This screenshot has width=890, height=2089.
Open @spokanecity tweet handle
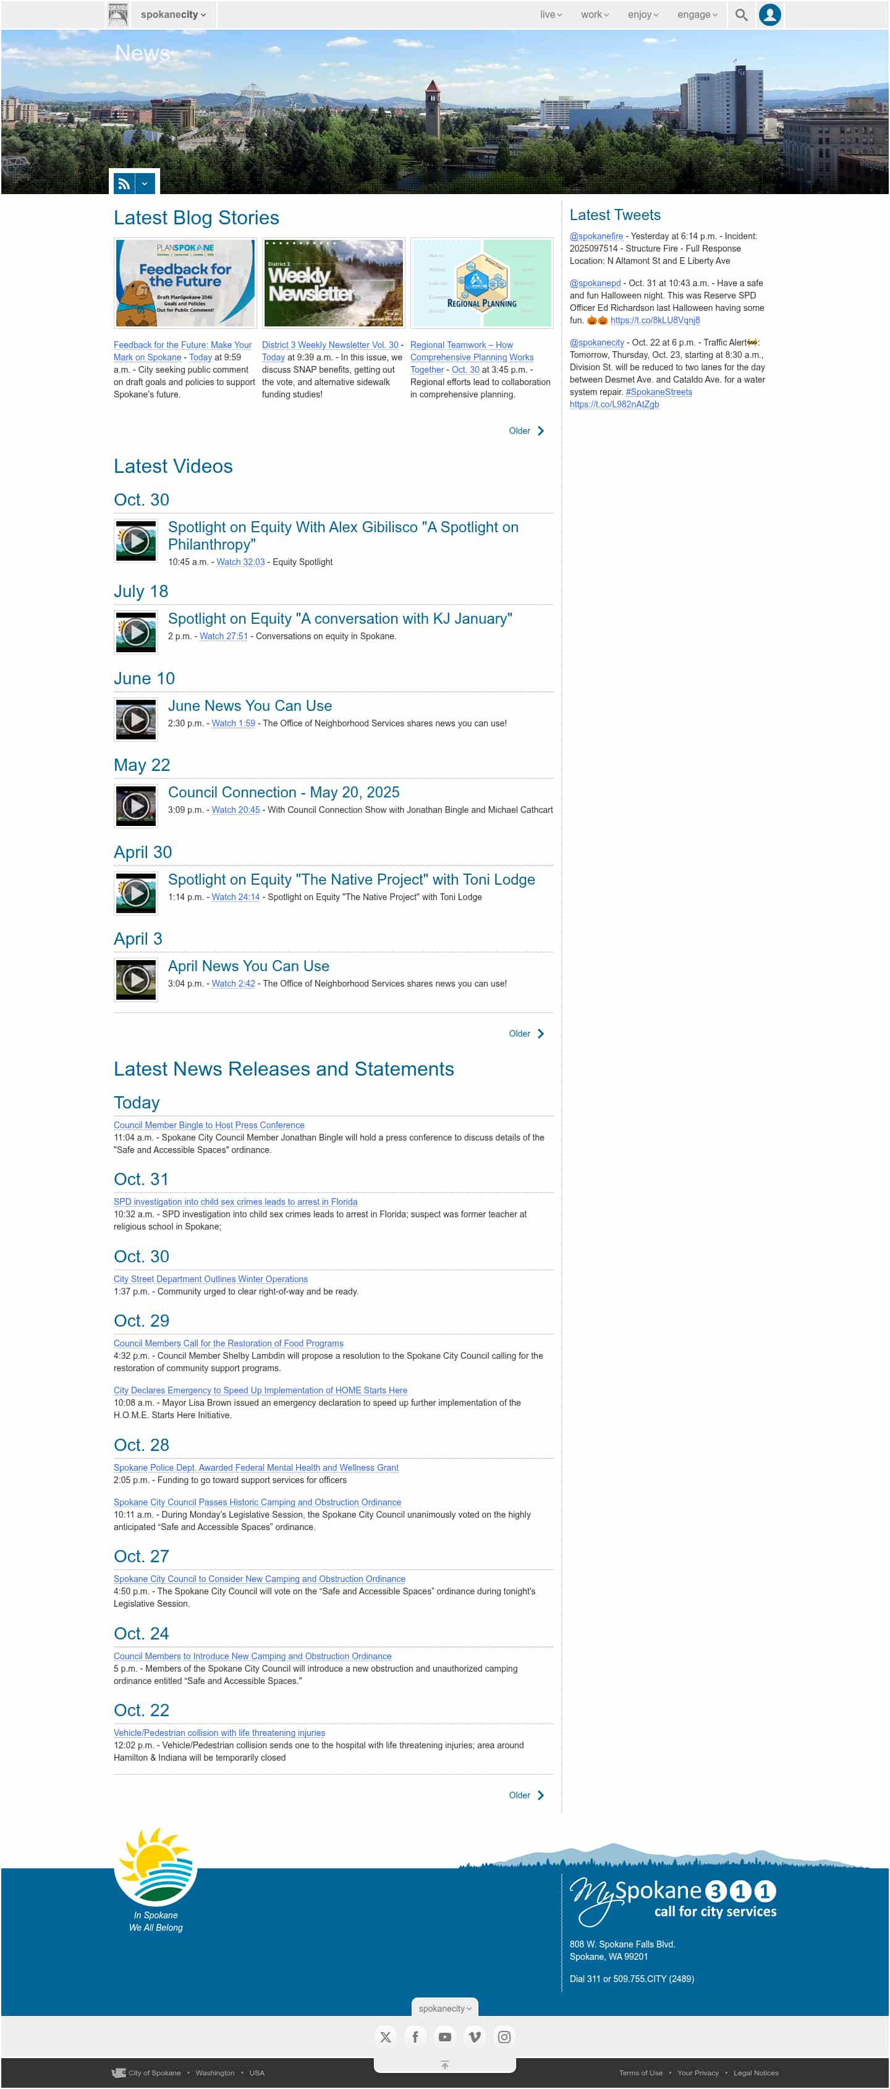coord(596,343)
